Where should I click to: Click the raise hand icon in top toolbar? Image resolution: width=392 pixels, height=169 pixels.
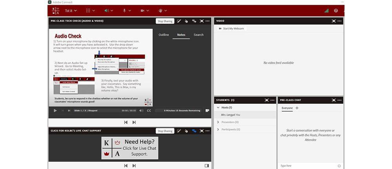coord(160,11)
